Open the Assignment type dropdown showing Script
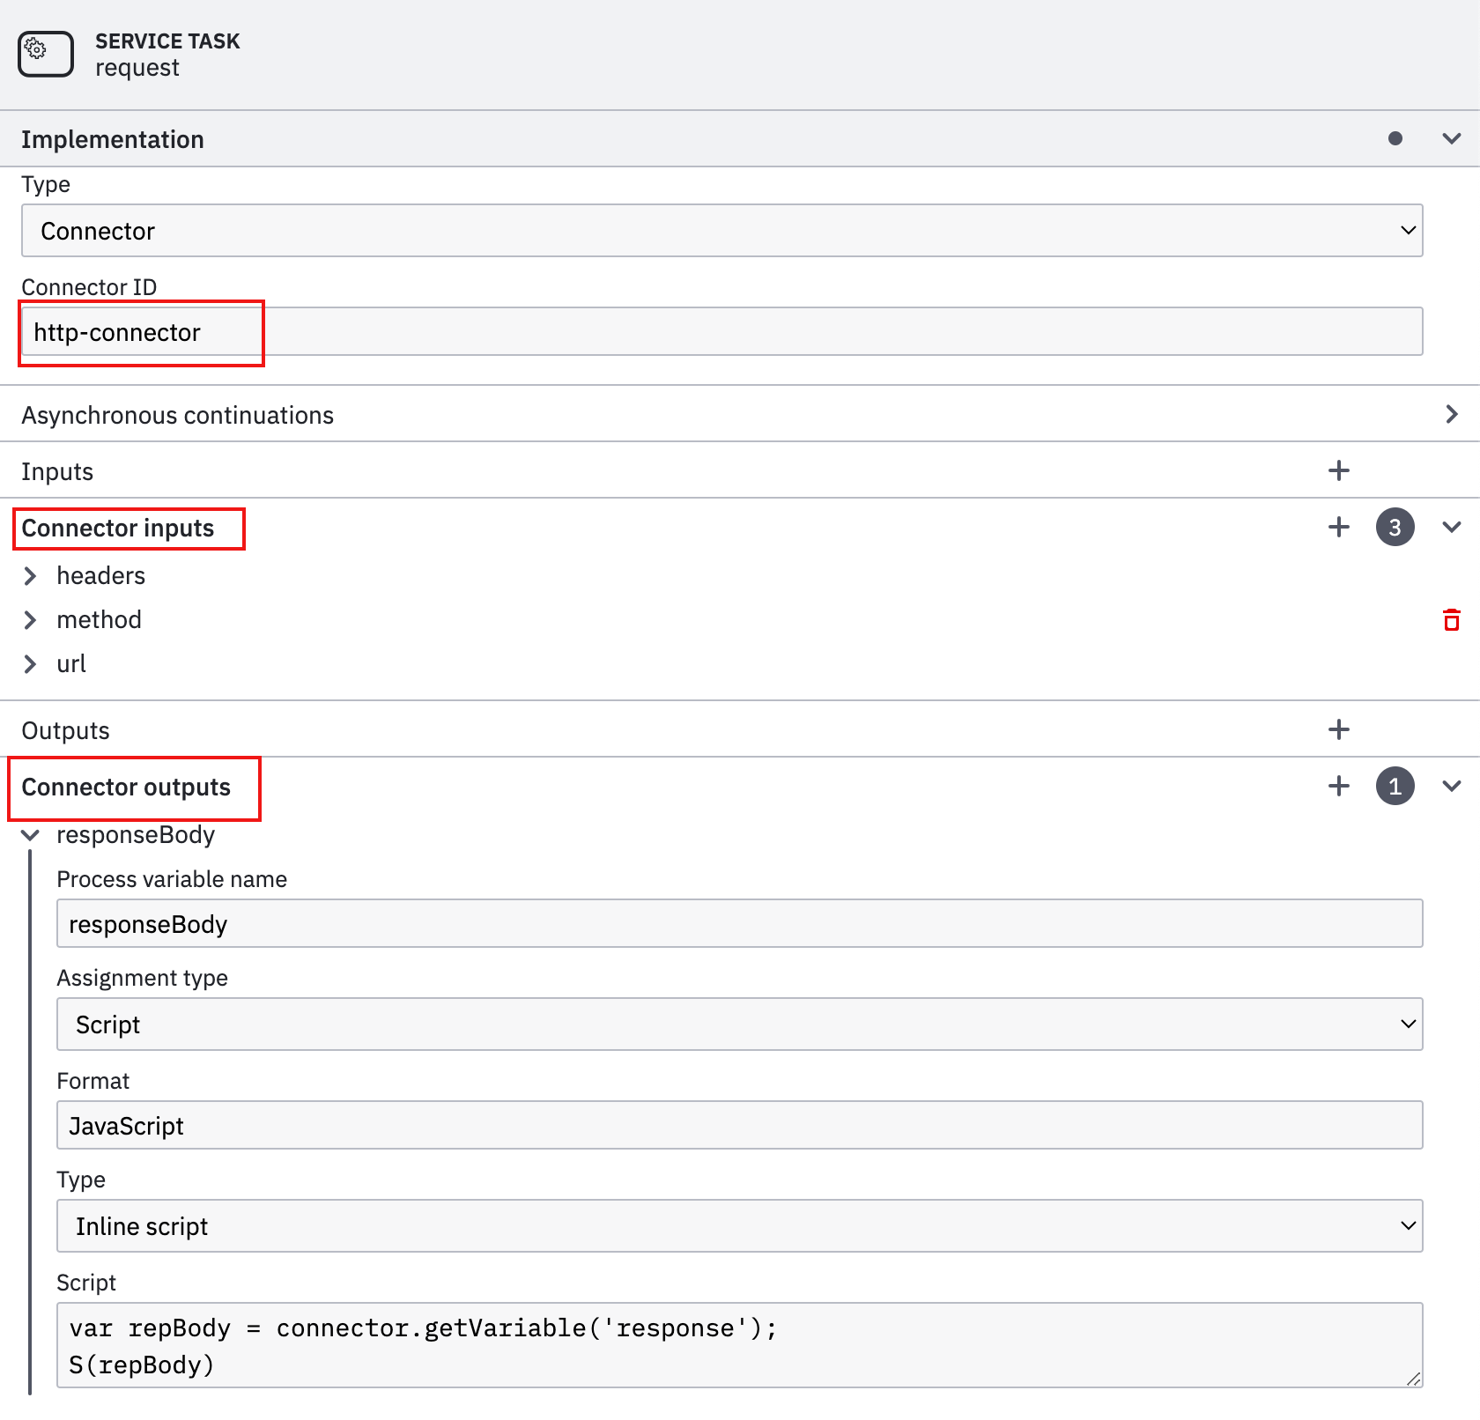1480x1420 pixels. coord(740,1024)
